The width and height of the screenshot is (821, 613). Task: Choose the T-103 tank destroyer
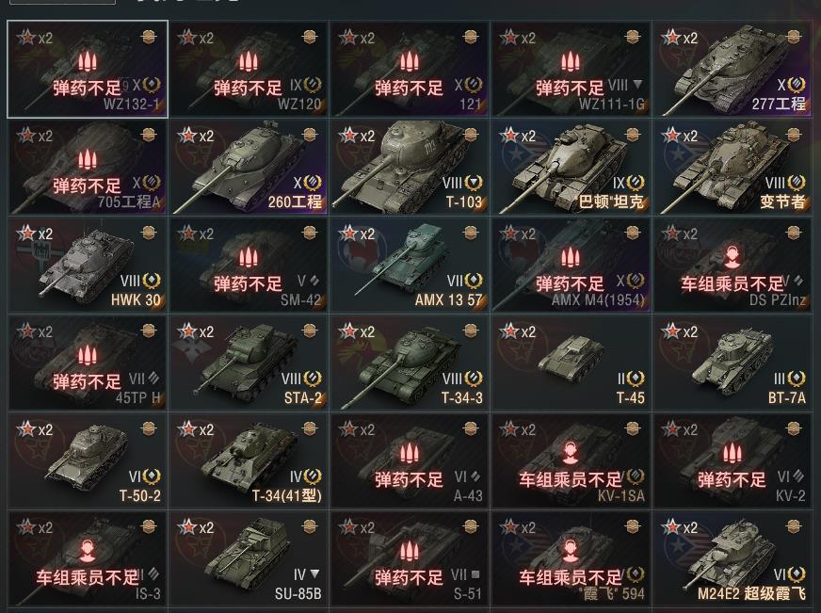409,167
